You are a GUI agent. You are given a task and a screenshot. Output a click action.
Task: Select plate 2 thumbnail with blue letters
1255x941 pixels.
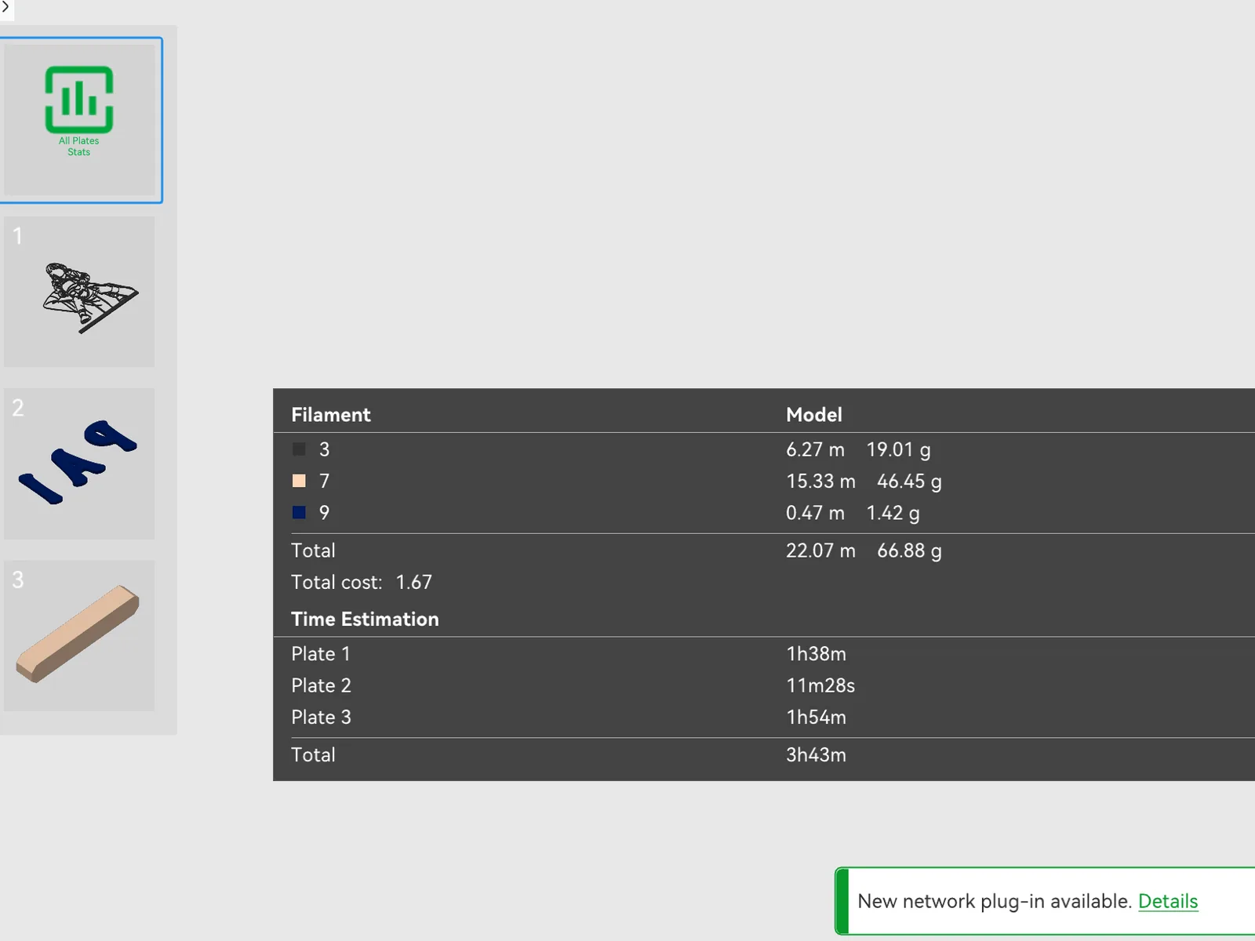click(x=79, y=463)
